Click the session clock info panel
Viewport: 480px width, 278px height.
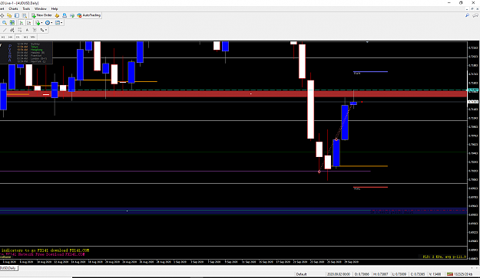26,53
